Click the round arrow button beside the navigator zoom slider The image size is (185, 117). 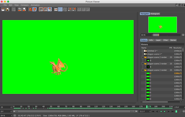(183, 35)
